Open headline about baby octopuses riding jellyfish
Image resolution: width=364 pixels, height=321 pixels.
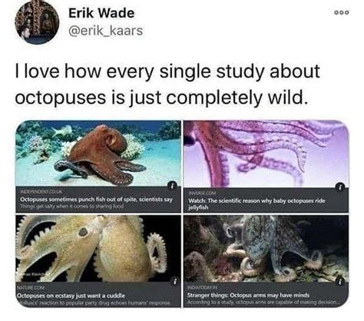tap(256, 204)
